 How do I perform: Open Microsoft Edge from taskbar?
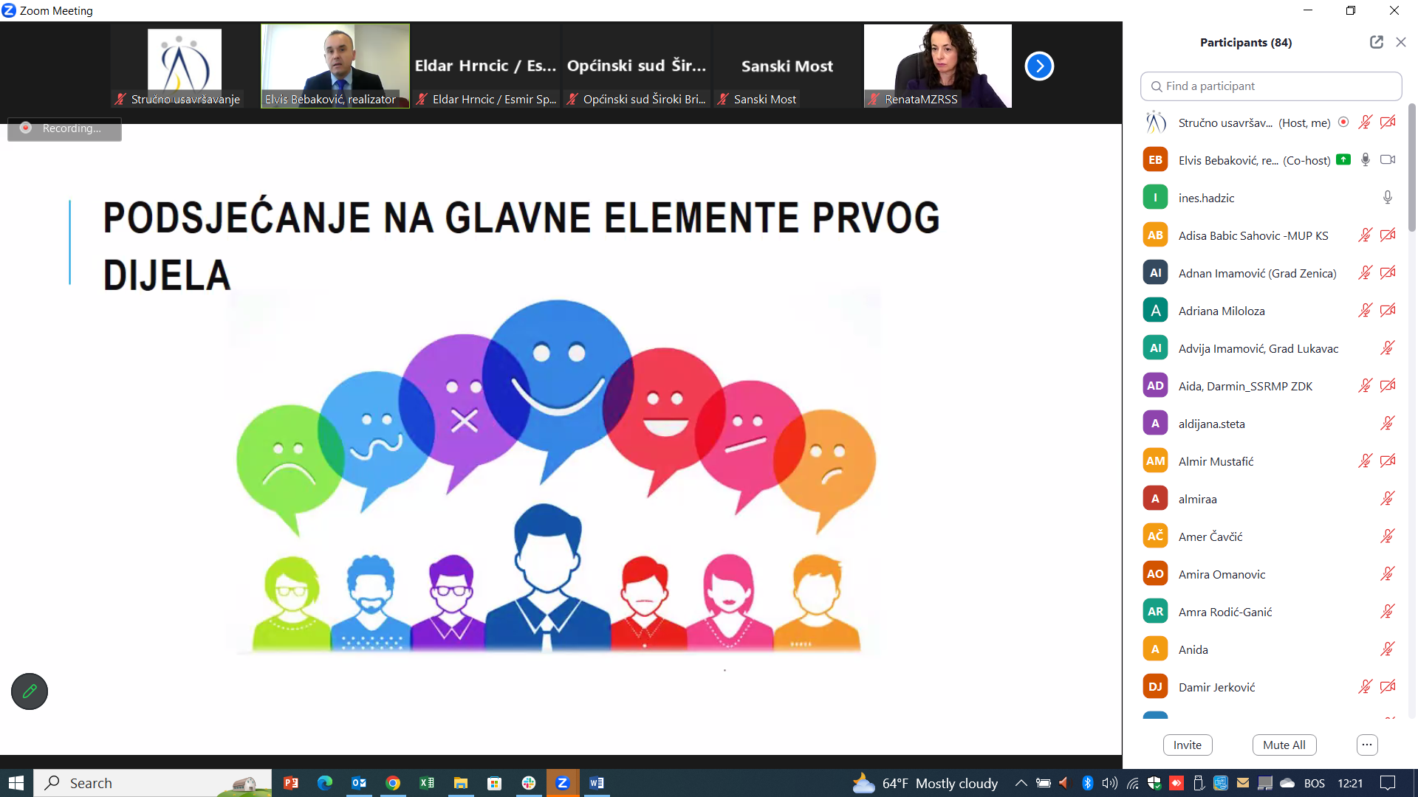(x=325, y=783)
